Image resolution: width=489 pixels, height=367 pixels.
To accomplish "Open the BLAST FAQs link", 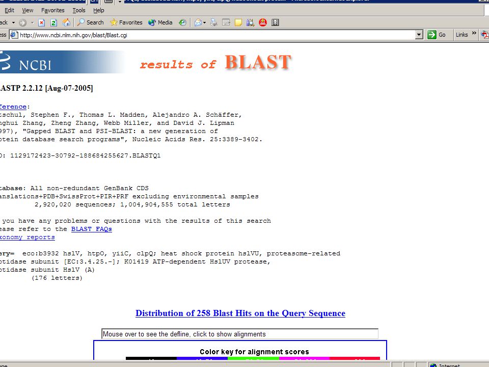I will click(x=91, y=229).
